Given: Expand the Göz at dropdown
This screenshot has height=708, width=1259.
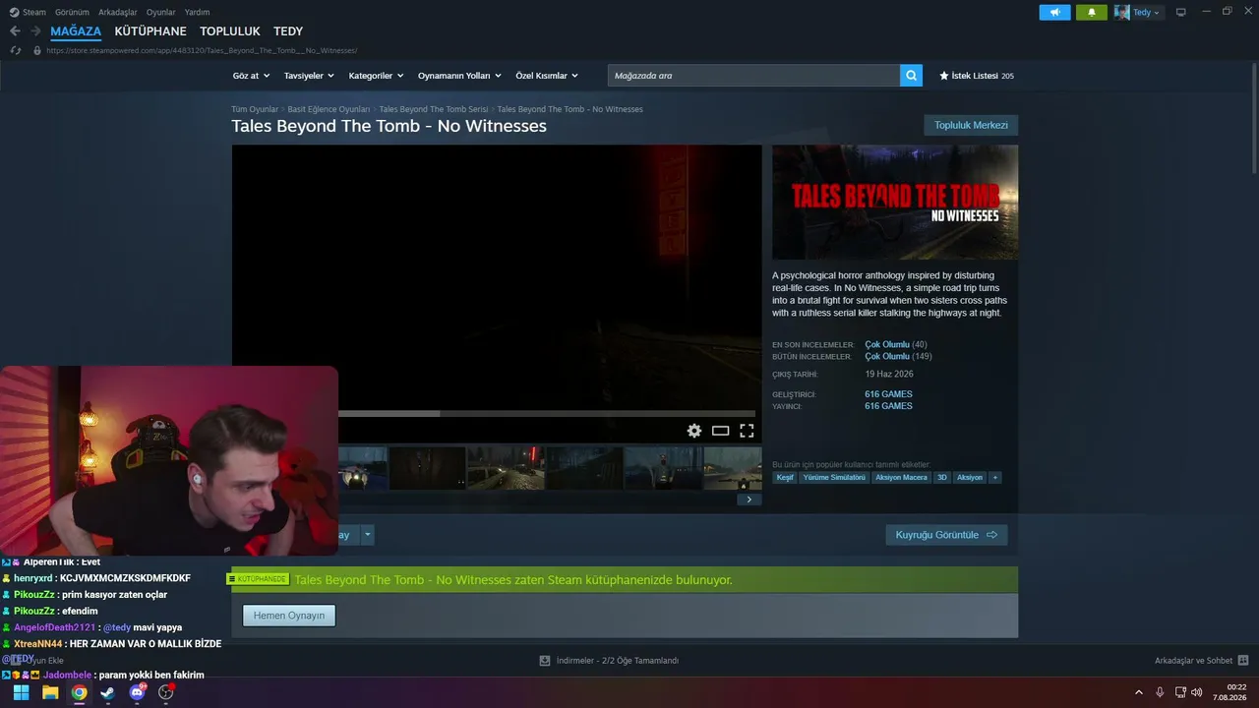Looking at the screenshot, I should pos(251,76).
